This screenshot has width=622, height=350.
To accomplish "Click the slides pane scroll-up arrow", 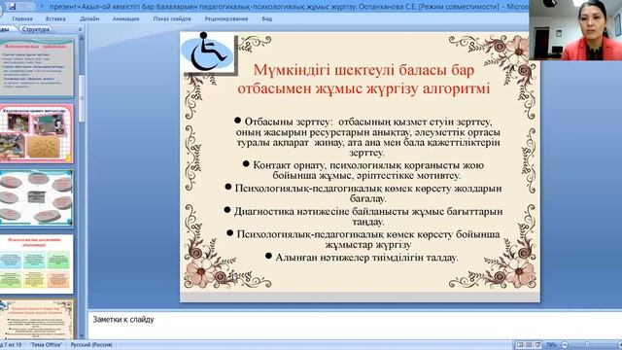I will 82,39.
